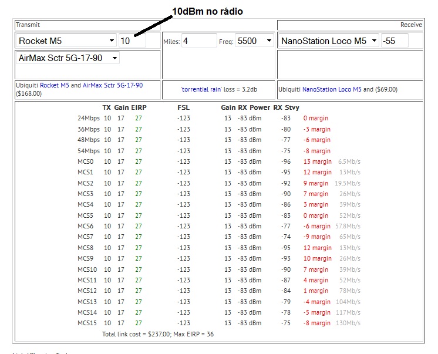
Task: Click the transmit power field showing 10
Action: (132, 41)
